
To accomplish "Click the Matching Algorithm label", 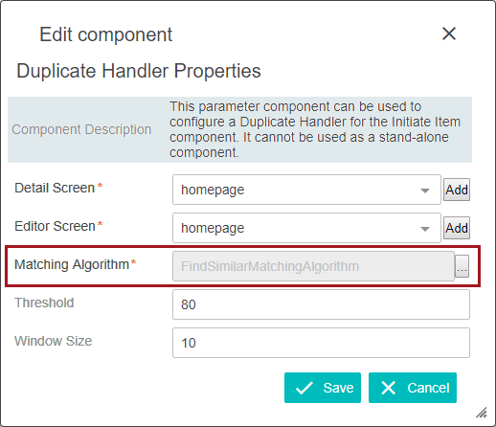I will (72, 264).
